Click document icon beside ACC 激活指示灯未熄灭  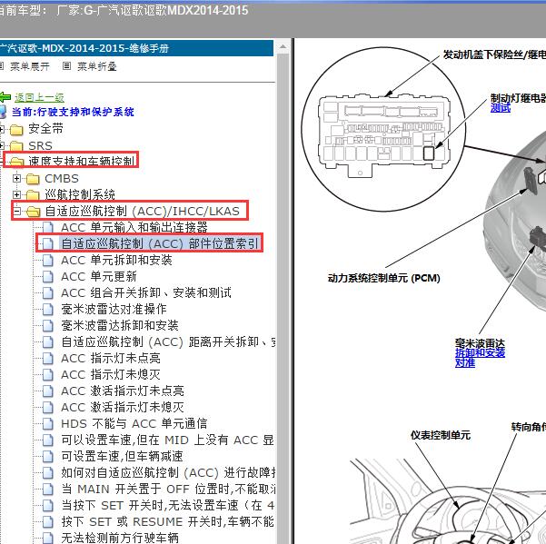(48, 407)
